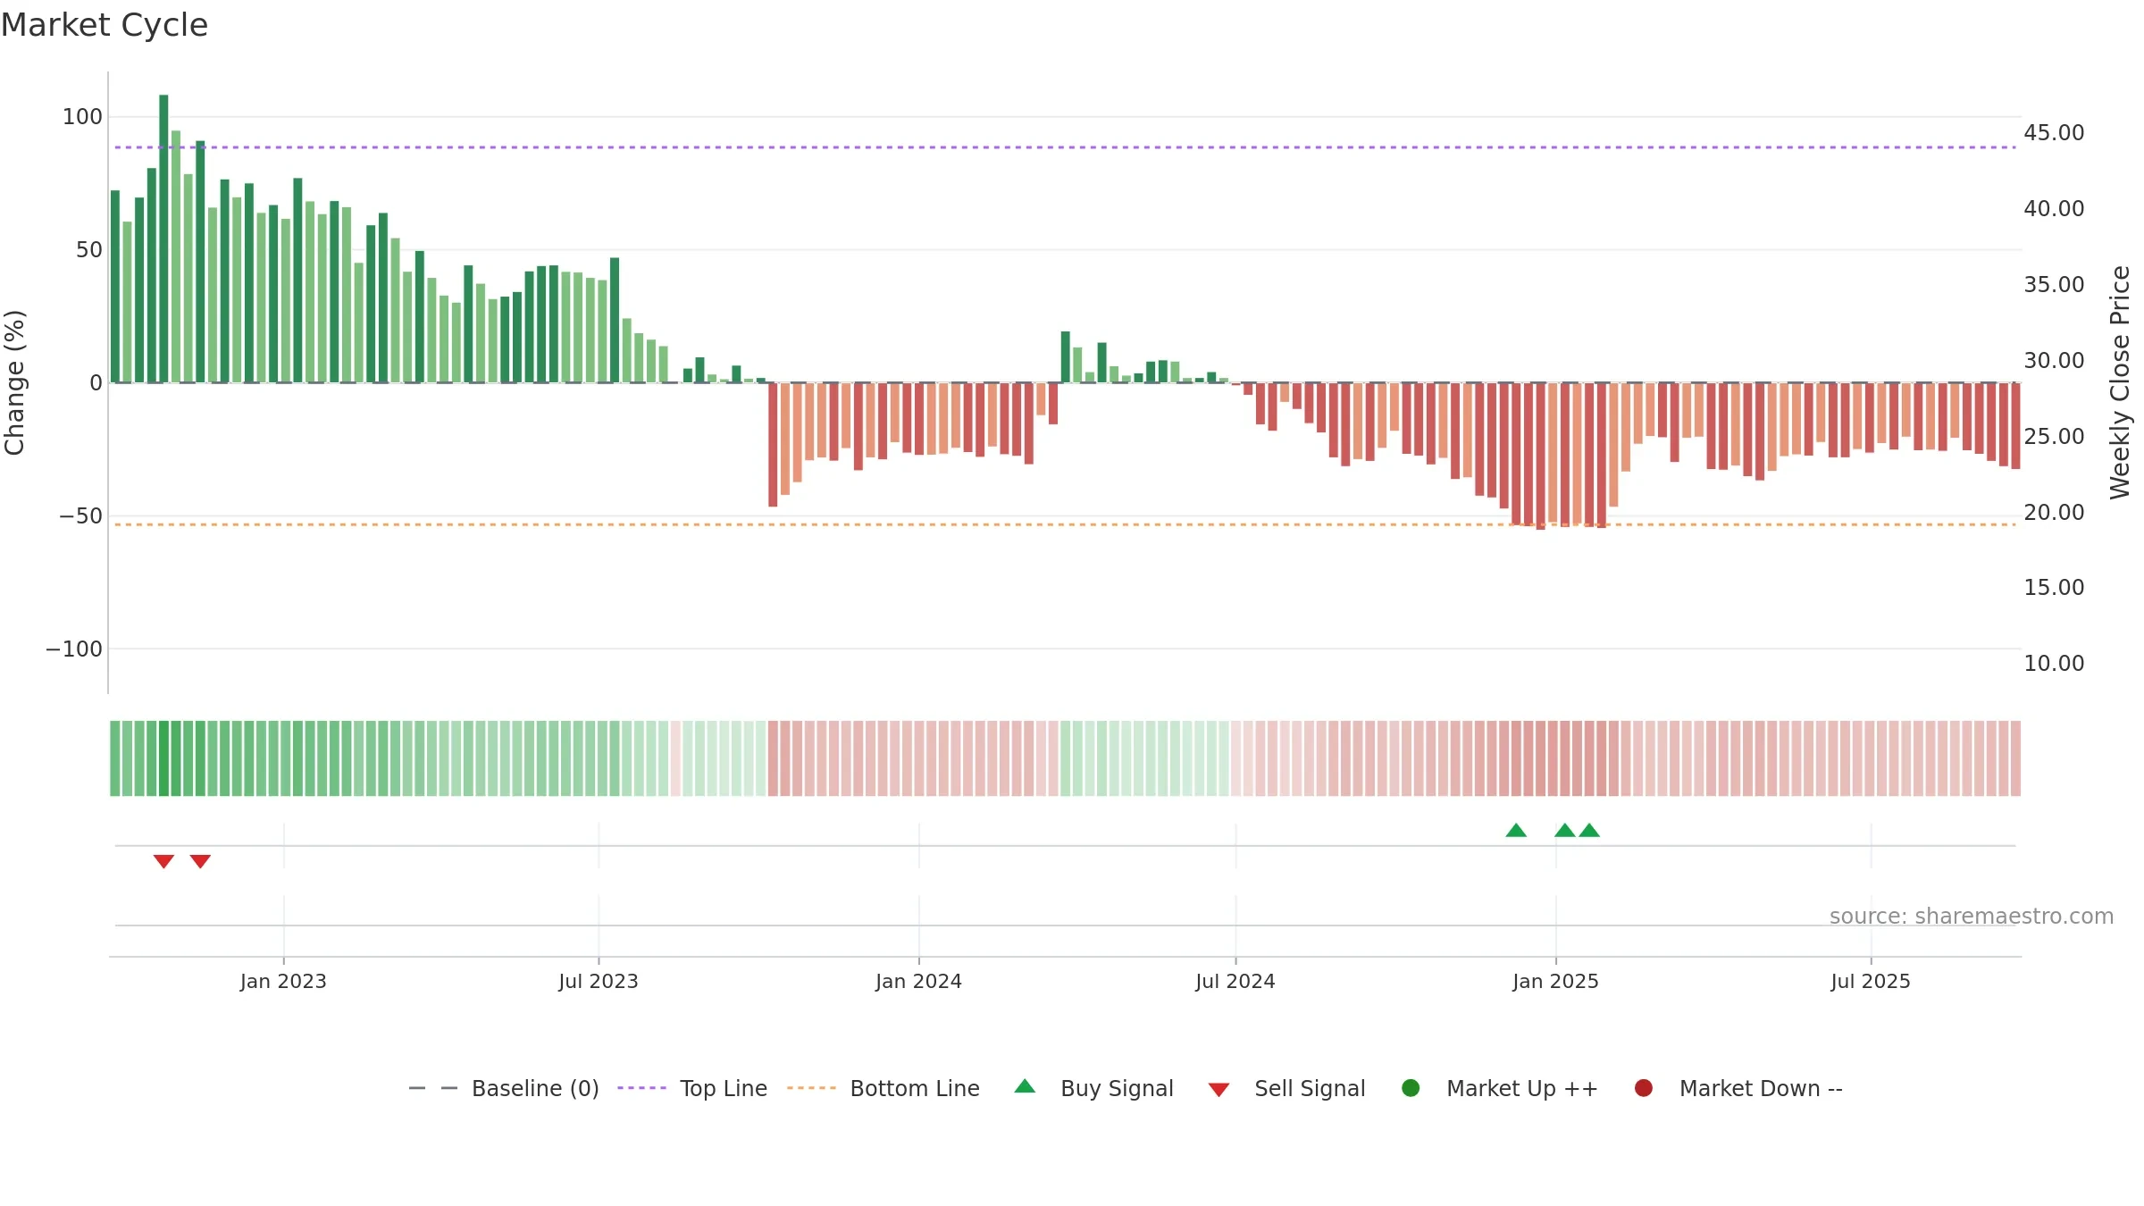
Task: Click the lone pink cell among green heat strip cells
Action: coord(675,758)
